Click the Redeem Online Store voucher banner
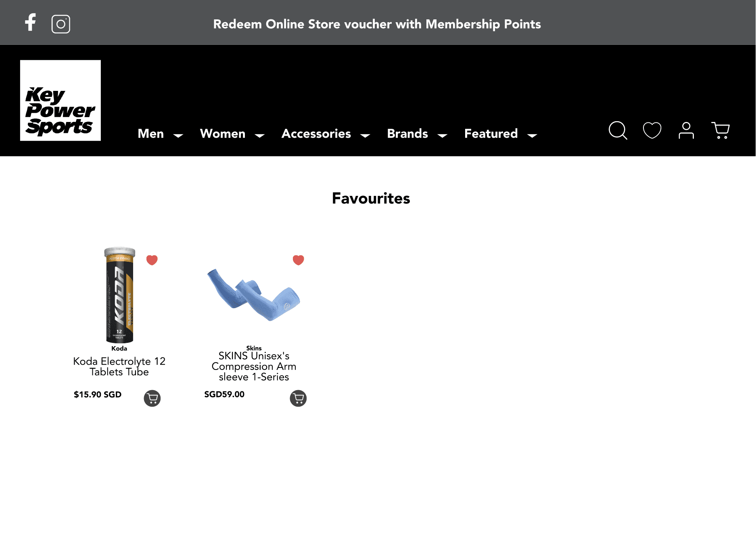 (377, 24)
